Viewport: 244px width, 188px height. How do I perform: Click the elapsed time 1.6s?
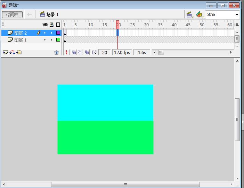pos(142,53)
